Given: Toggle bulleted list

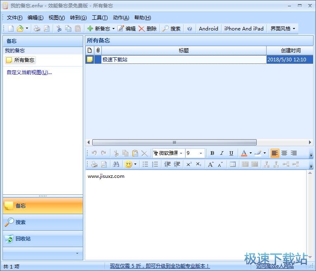Looking at the screenshot, I should 145,164.
